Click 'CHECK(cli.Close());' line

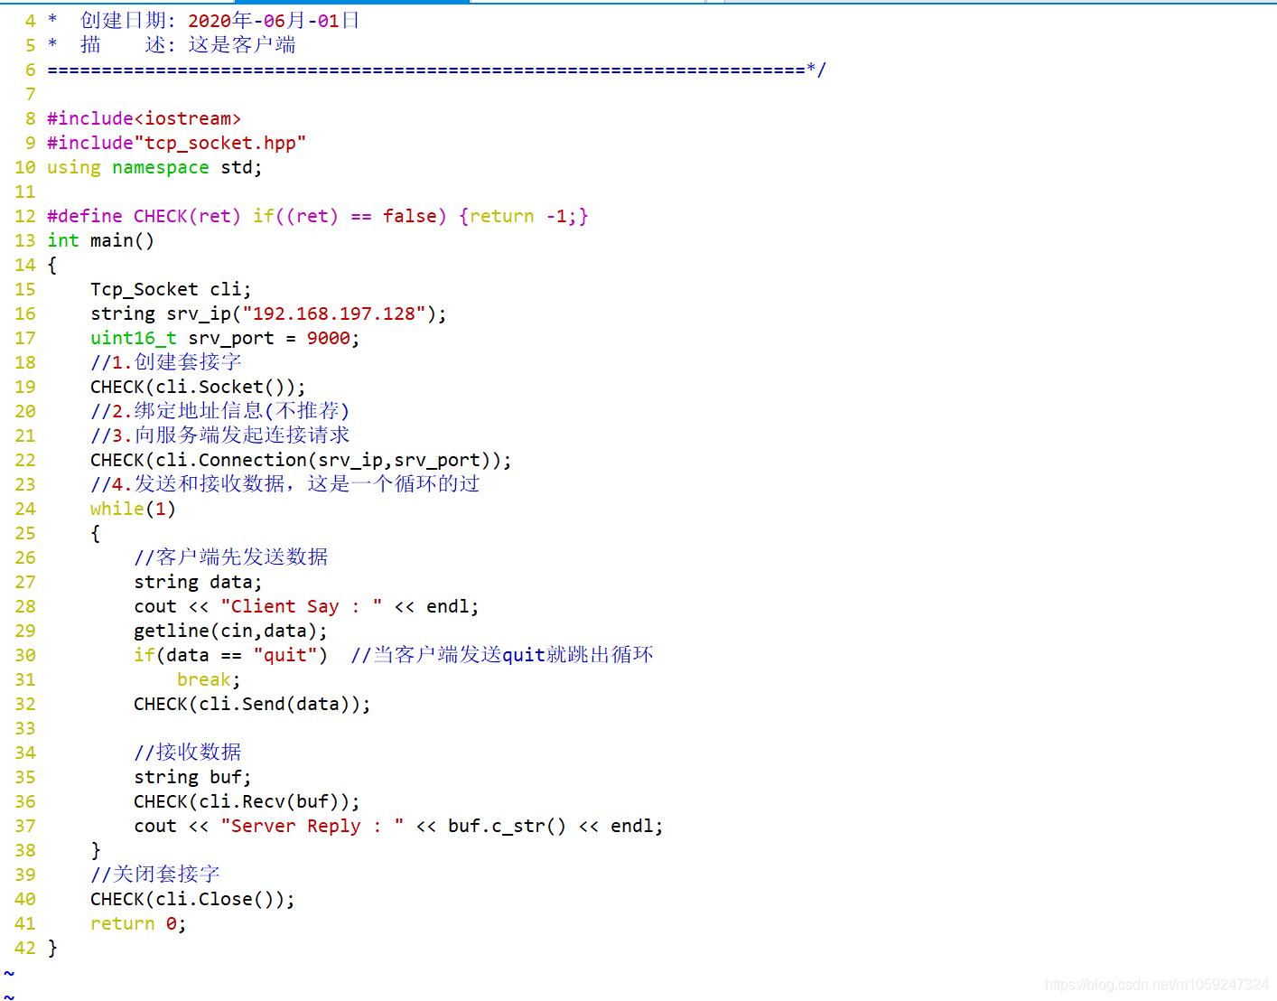coord(192,899)
